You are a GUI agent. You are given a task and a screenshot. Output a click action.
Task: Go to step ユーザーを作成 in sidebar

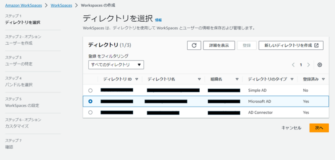pyautogui.click(x=19, y=43)
